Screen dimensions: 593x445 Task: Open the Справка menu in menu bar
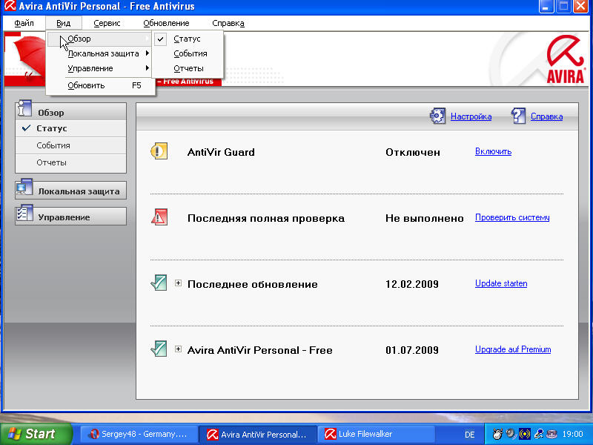(x=228, y=23)
